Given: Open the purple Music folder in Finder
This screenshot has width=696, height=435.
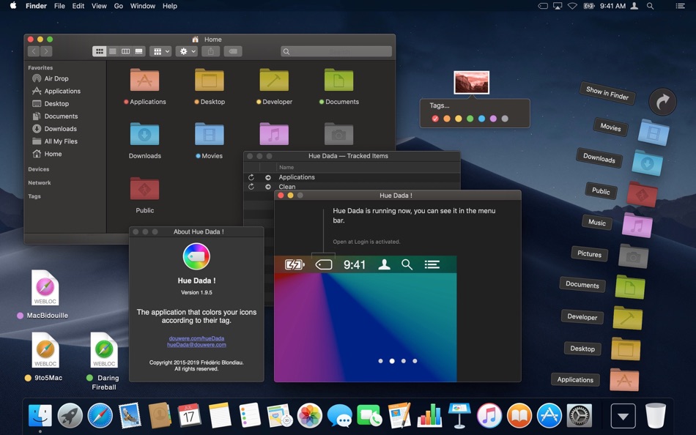Looking at the screenshot, I should [x=274, y=134].
